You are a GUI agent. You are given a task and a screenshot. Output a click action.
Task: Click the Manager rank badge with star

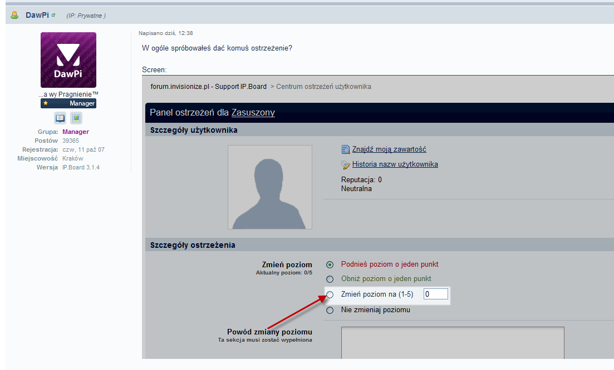pos(68,103)
